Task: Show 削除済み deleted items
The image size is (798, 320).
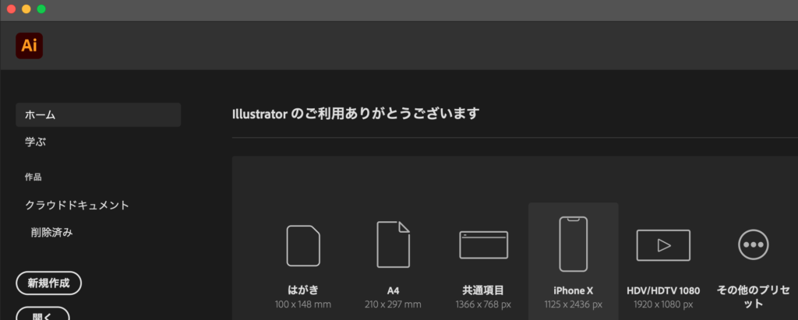Action: [x=53, y=232]
